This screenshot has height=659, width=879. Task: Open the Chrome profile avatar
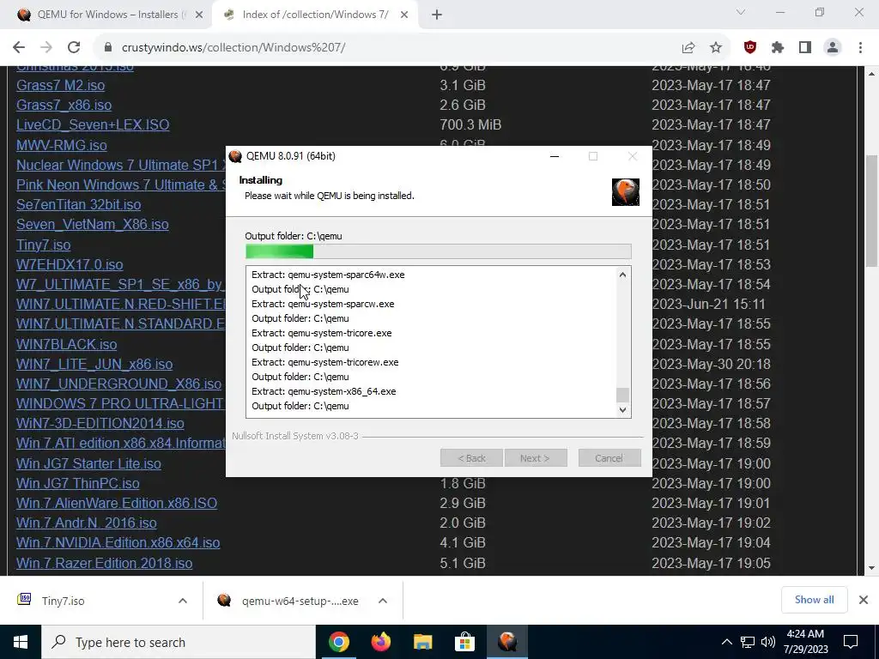833,48
